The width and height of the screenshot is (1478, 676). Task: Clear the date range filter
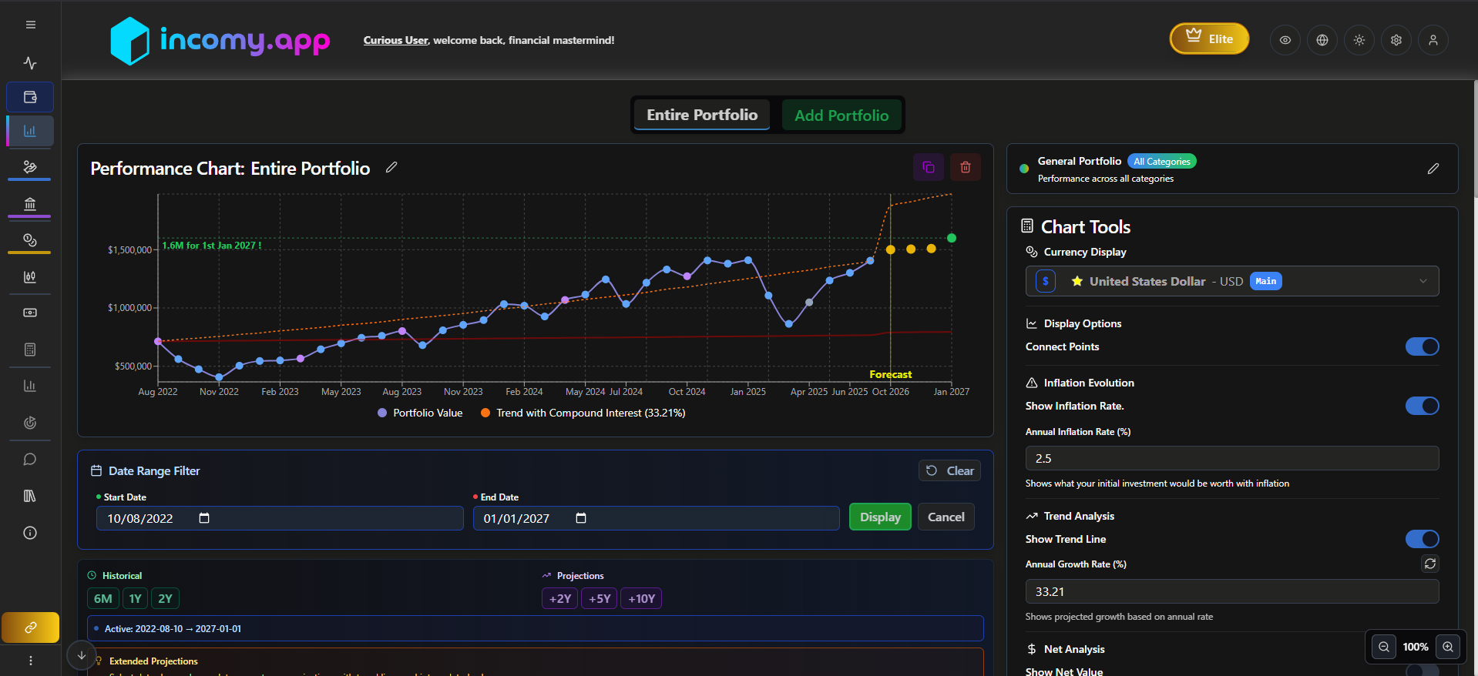point(949,470)
